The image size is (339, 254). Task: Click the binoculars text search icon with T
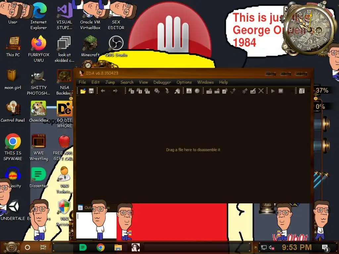tap(139, 91)
